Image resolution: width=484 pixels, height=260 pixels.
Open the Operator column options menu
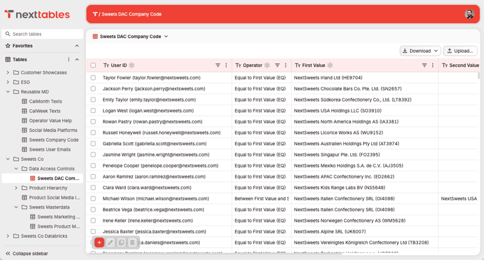286,65
